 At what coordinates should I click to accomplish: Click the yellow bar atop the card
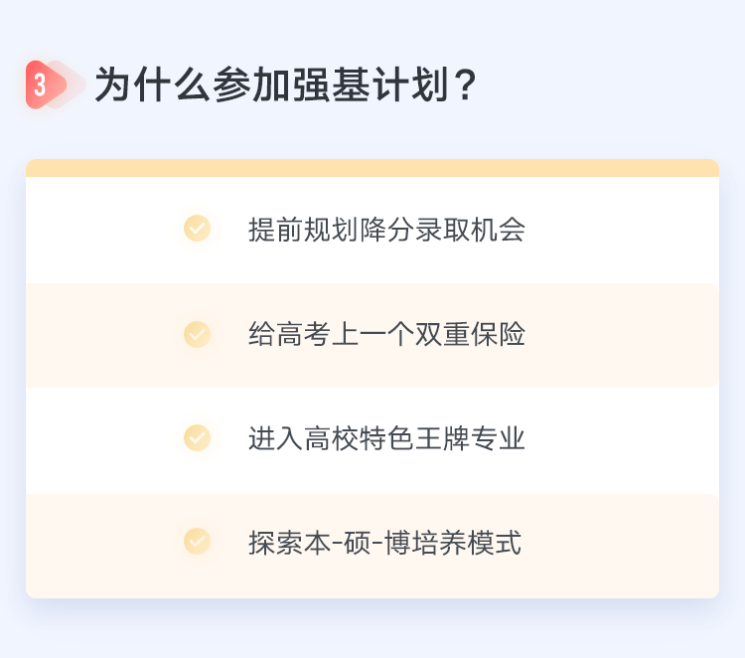point(372,167)
